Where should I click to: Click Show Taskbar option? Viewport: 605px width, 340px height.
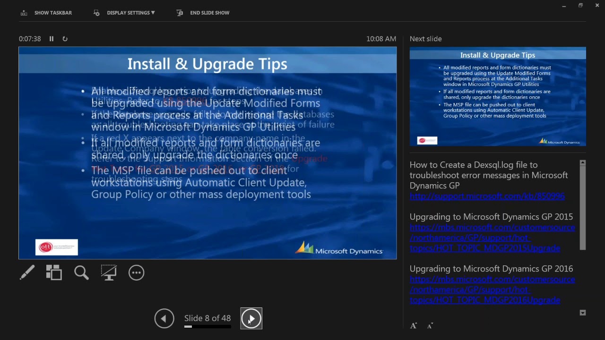(53, 13)
